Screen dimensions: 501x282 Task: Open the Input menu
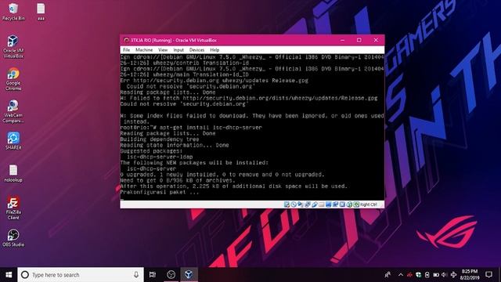tap(178, 50)
